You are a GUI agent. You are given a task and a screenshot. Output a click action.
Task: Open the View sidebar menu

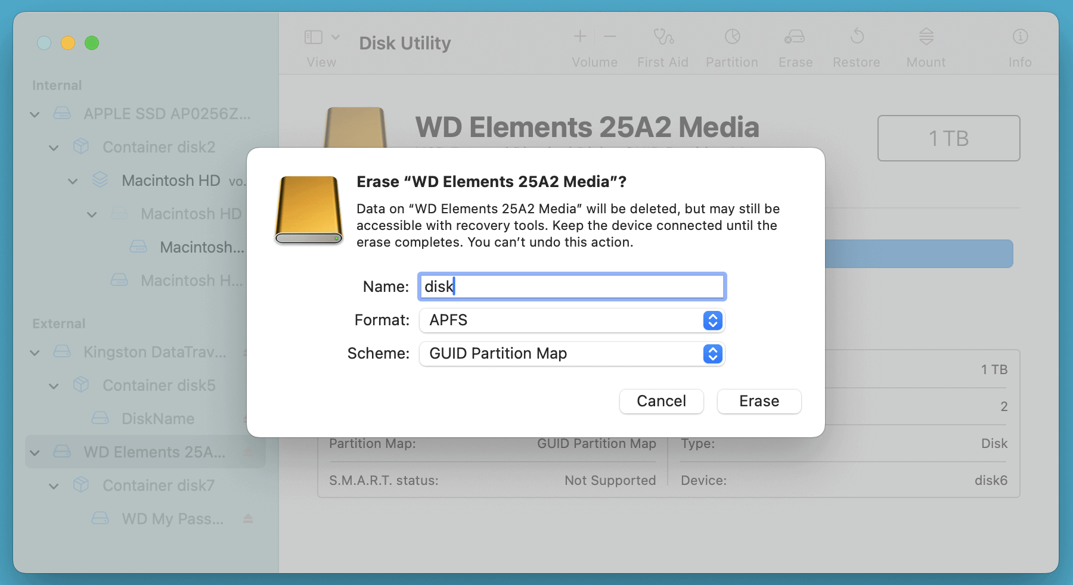pyautogui.click(x=321, y=38)
